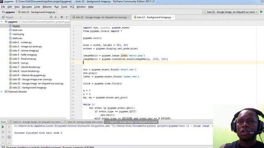Open the VCS menu
Viewport: 264px width, 148px height.
(x=72, y=7)
